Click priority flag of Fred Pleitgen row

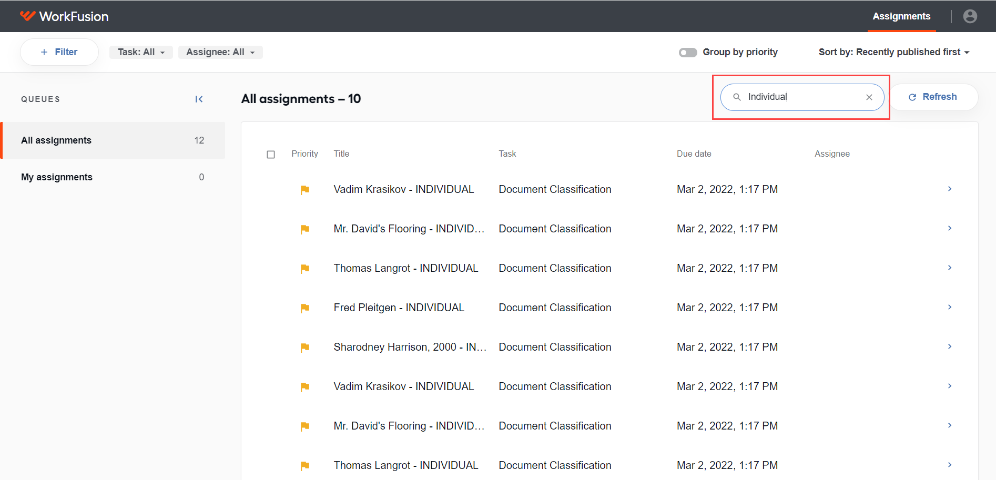305,308
